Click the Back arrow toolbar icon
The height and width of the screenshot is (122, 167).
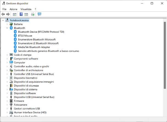(3, 14)
